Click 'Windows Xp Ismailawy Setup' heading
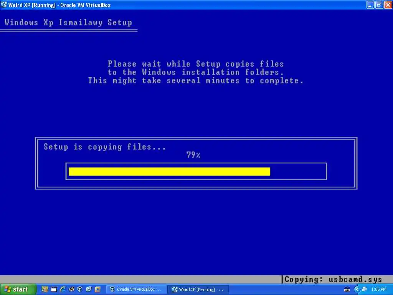The width and height of the screenshot is (393, 295). click(68, 23)
